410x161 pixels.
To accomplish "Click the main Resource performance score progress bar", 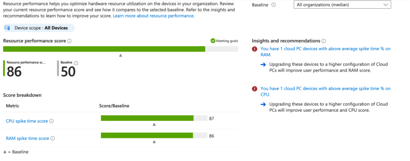I will pyautogui.click(x=120, y=49).
